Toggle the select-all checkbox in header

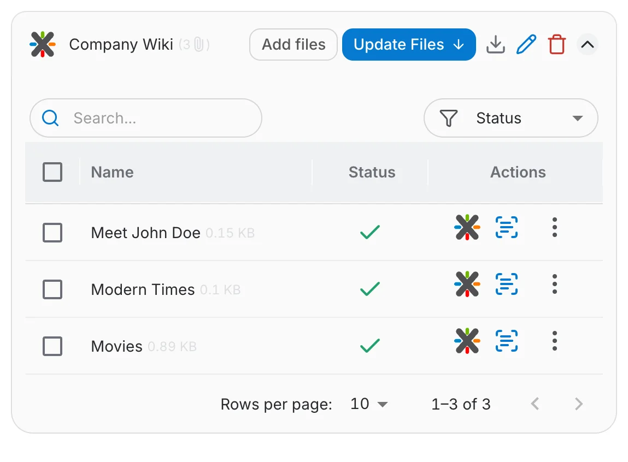52,172
